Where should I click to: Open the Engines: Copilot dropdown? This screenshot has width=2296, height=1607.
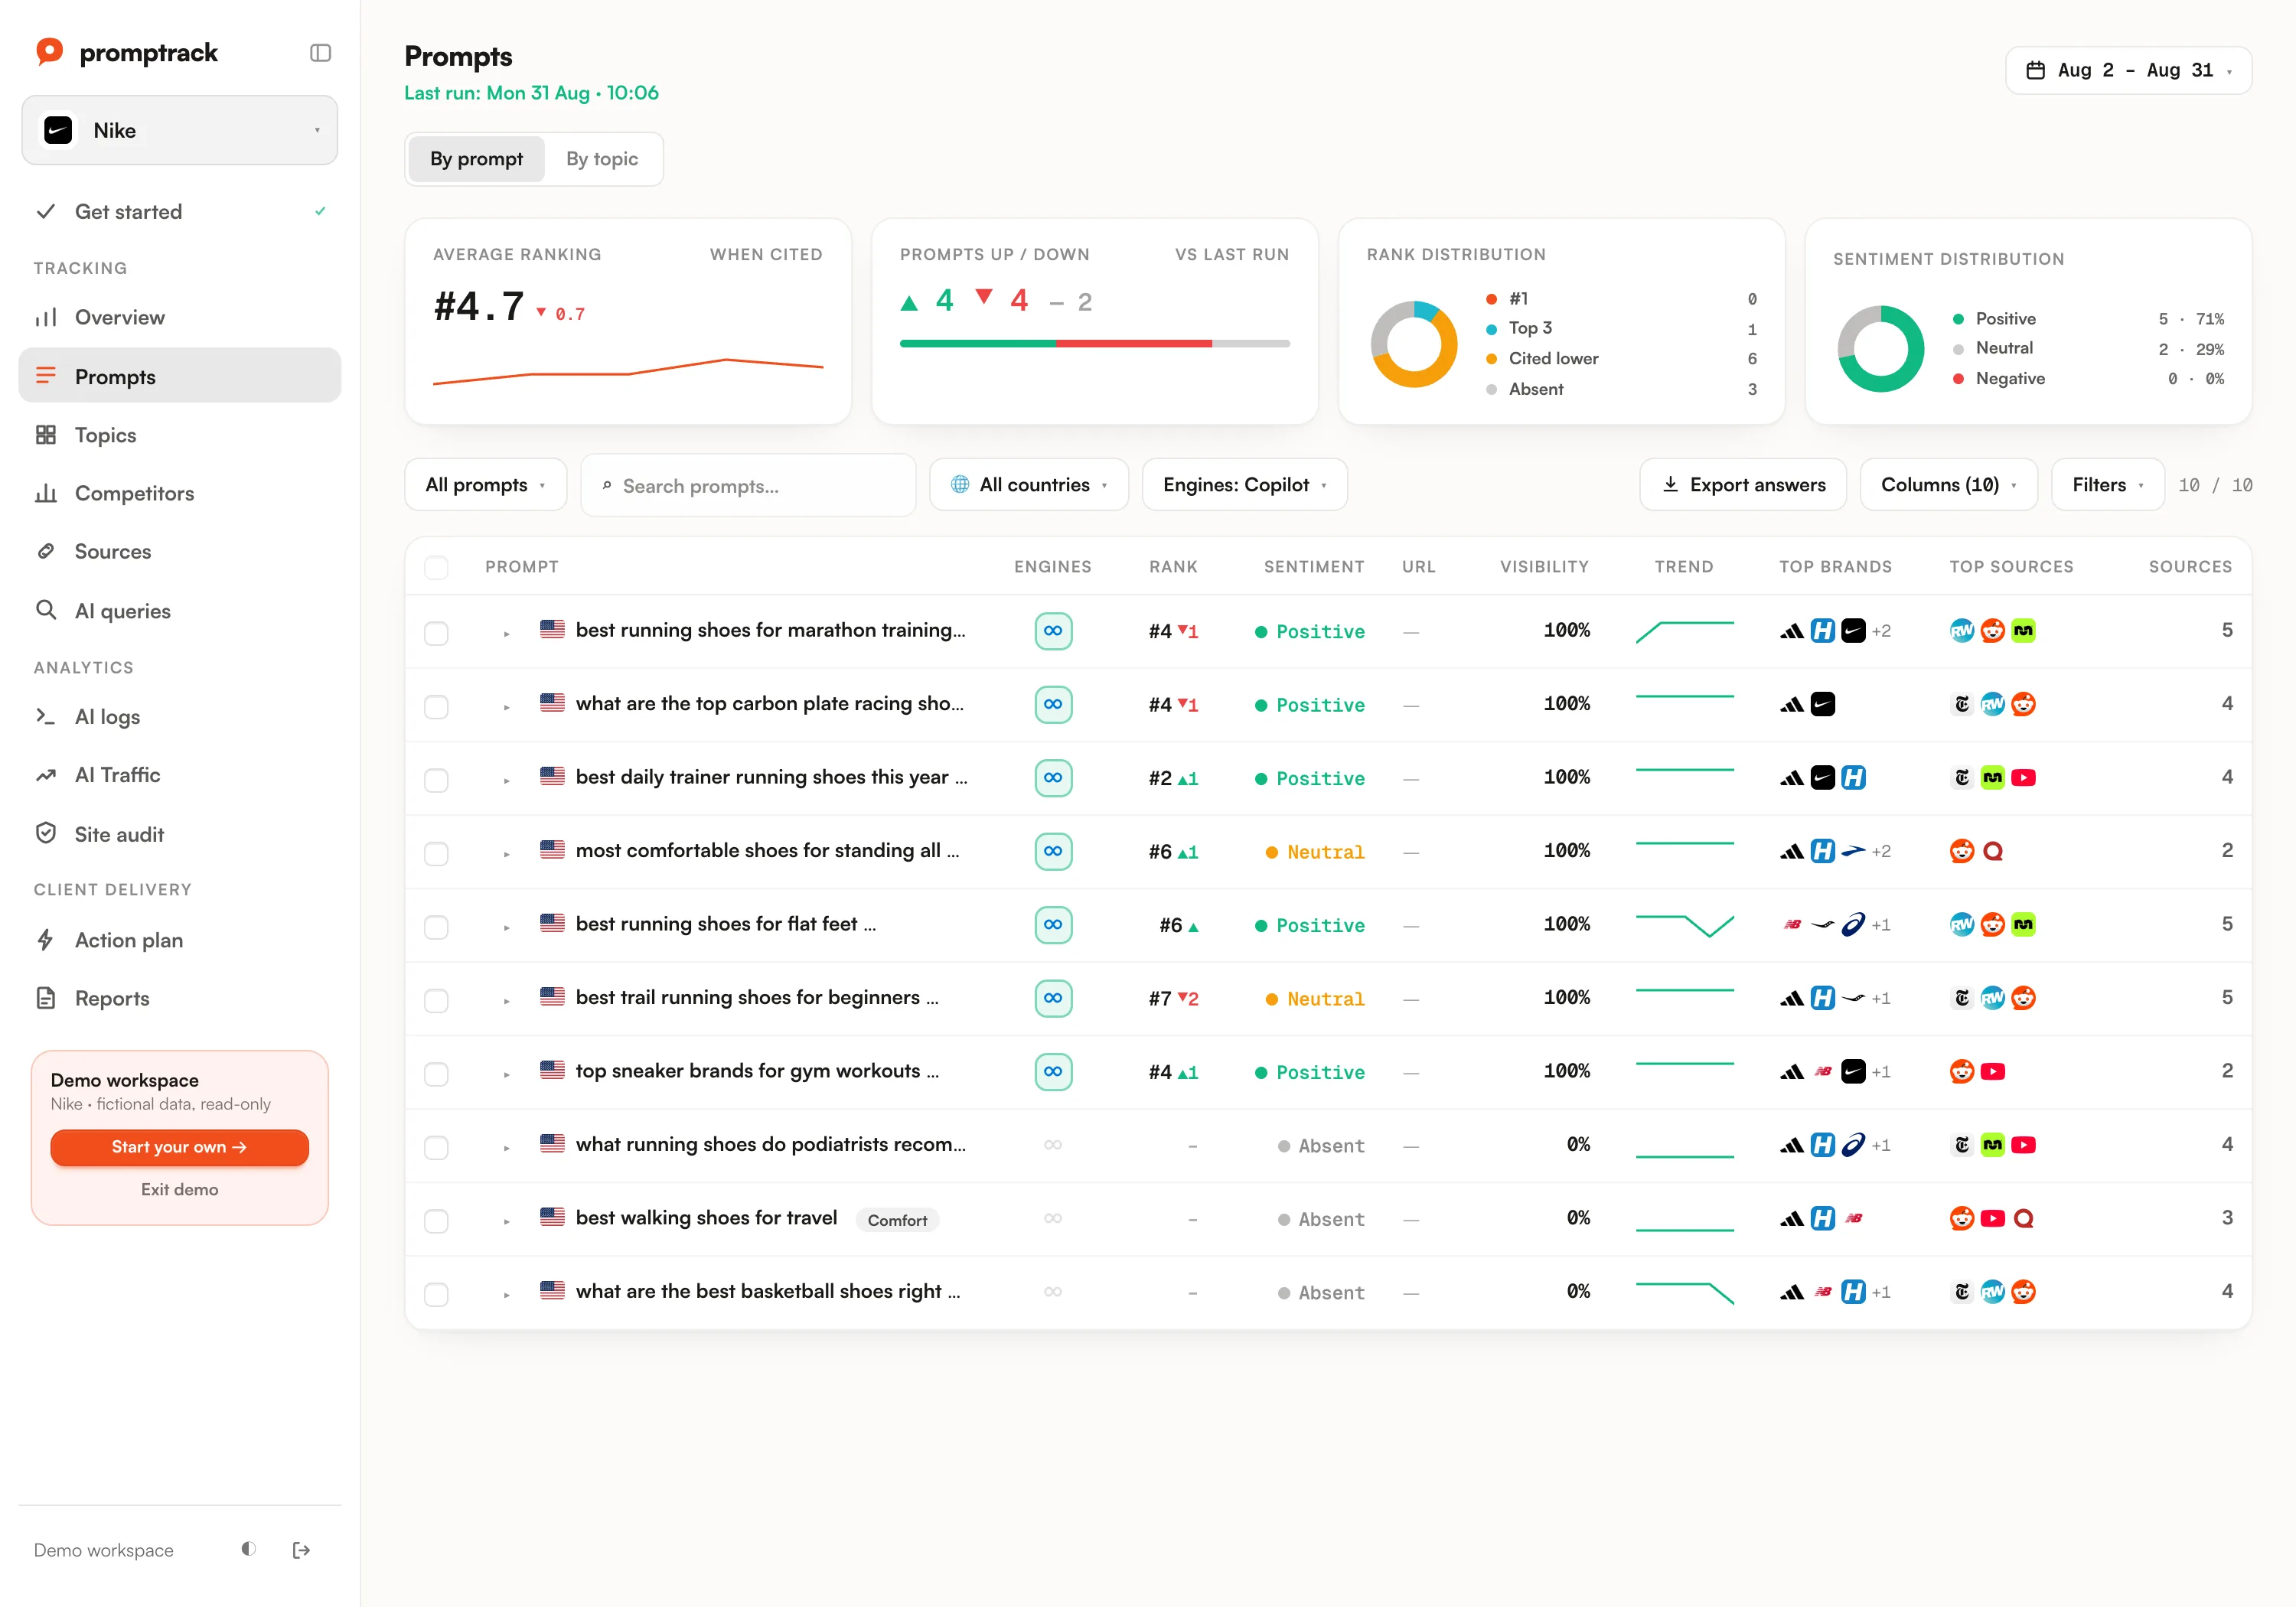(1245, 485)
